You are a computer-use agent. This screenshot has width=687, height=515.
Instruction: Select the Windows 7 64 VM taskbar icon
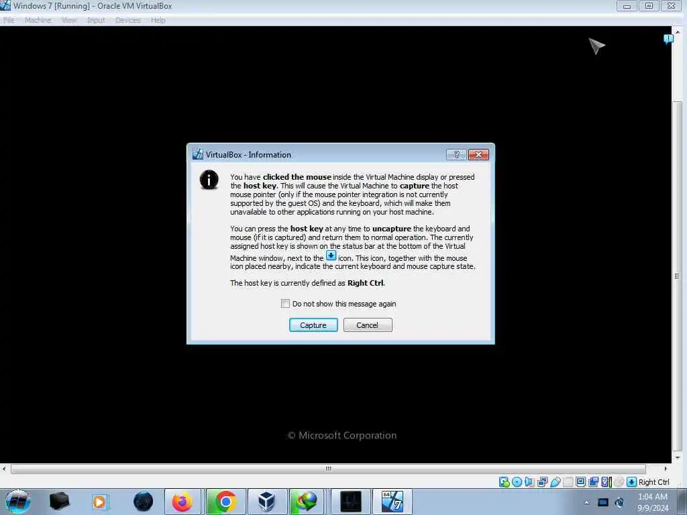[392, 502]
